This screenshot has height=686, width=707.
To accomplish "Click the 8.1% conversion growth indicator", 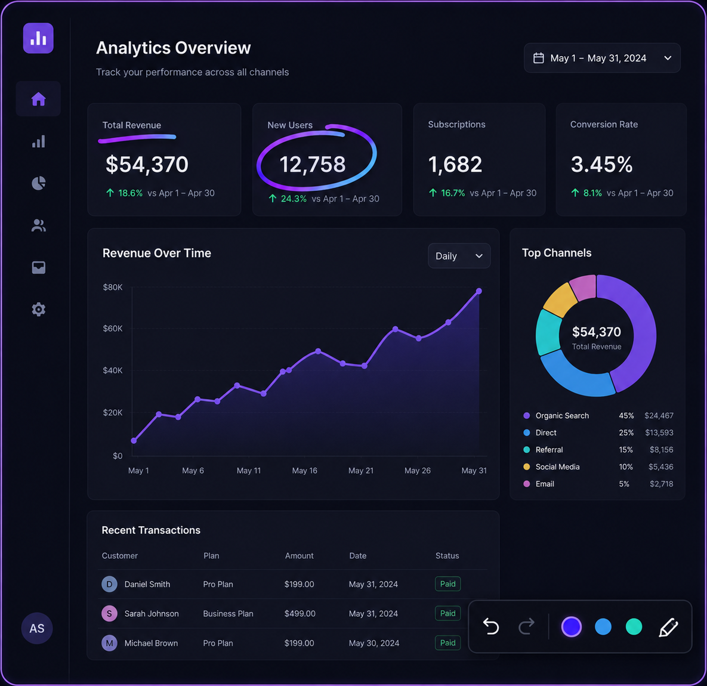I will [x=586, y=193].
